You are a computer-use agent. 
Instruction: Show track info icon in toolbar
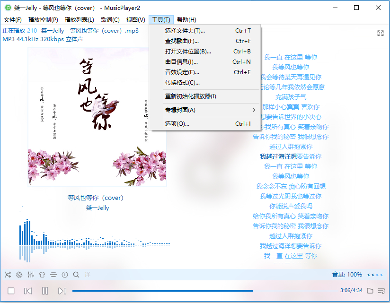65,275
